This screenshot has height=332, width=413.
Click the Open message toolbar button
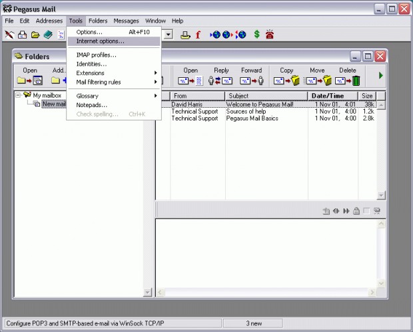[191, 76]
